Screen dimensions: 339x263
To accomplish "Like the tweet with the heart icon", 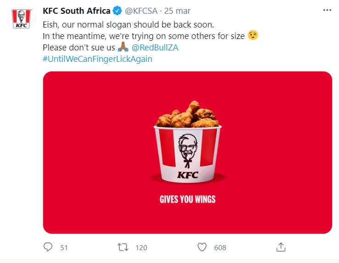I will [x=202, y=247].
